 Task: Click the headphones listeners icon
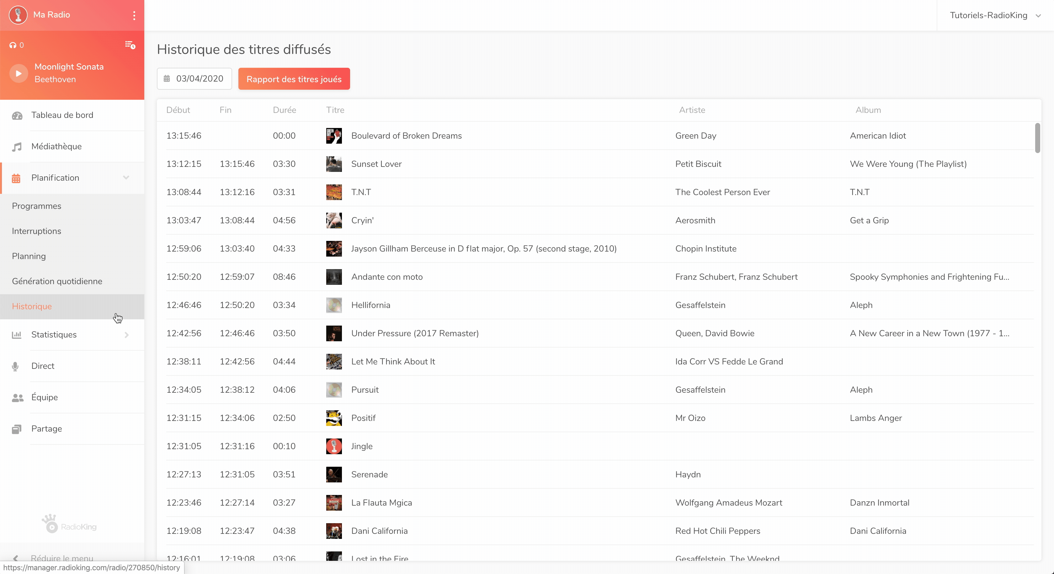click(x=13, y=45)
